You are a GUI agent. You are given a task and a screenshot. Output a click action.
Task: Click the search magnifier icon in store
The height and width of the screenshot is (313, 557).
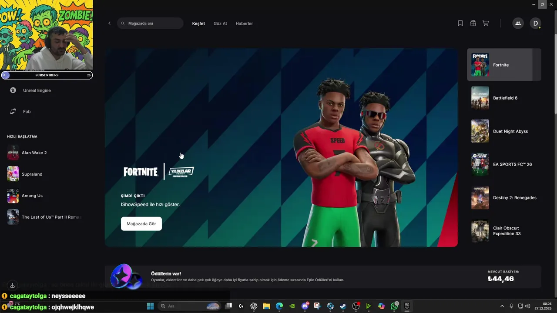coord(123,23)
